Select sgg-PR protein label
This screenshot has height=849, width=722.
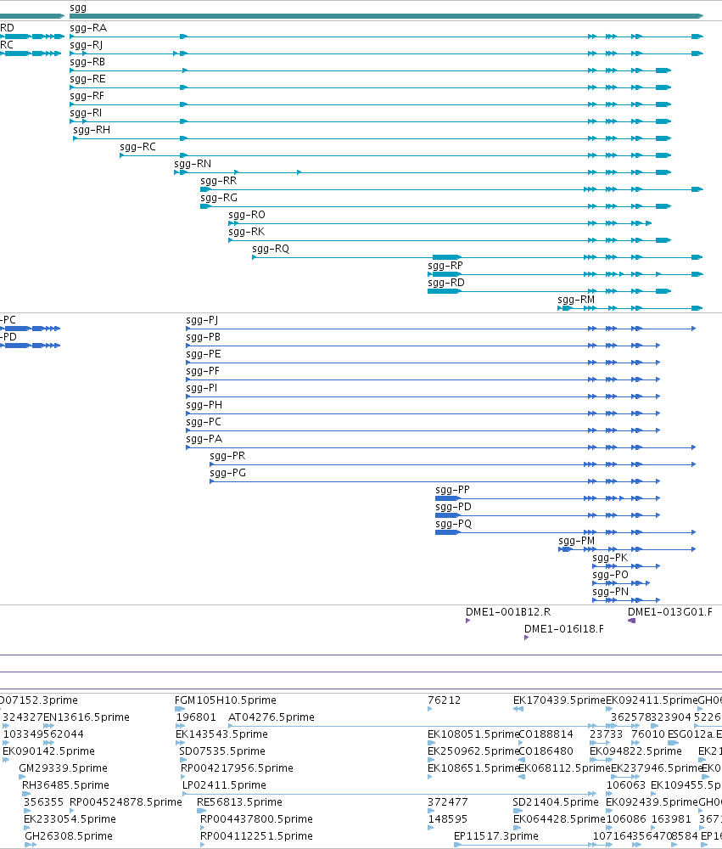pyautogui.click(x=227, y=456)
